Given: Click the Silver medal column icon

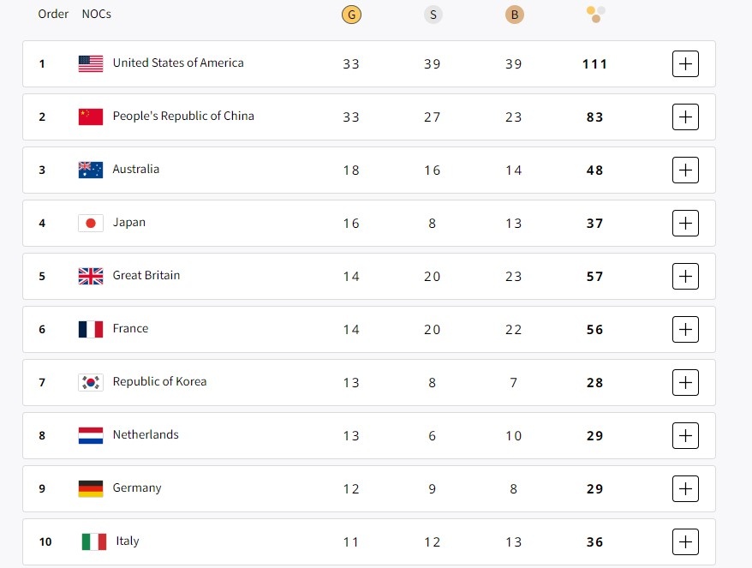Looking at the screenshot, I should 433,15.
